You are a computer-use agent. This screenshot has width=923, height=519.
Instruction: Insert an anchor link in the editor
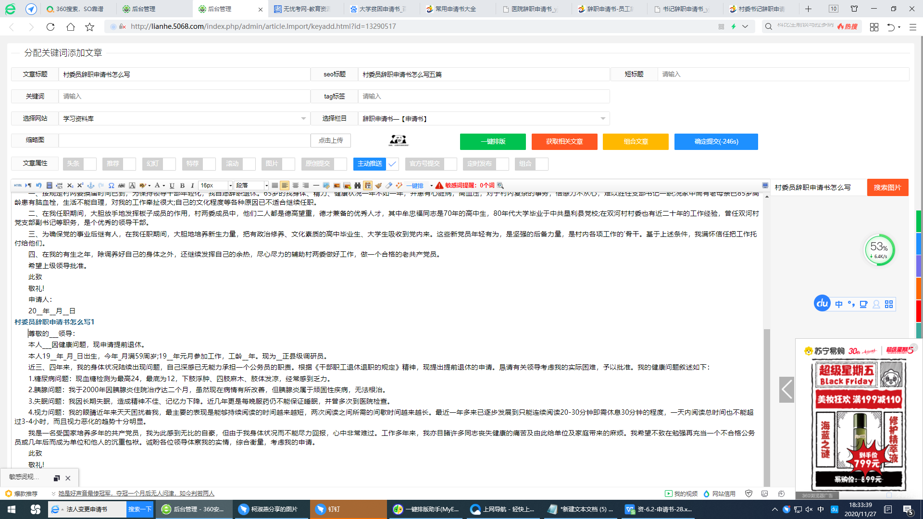tap(91, 185)
